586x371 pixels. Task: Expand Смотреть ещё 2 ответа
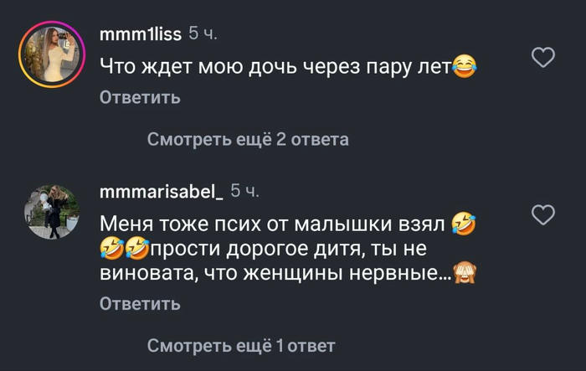[x=248, y=139]
